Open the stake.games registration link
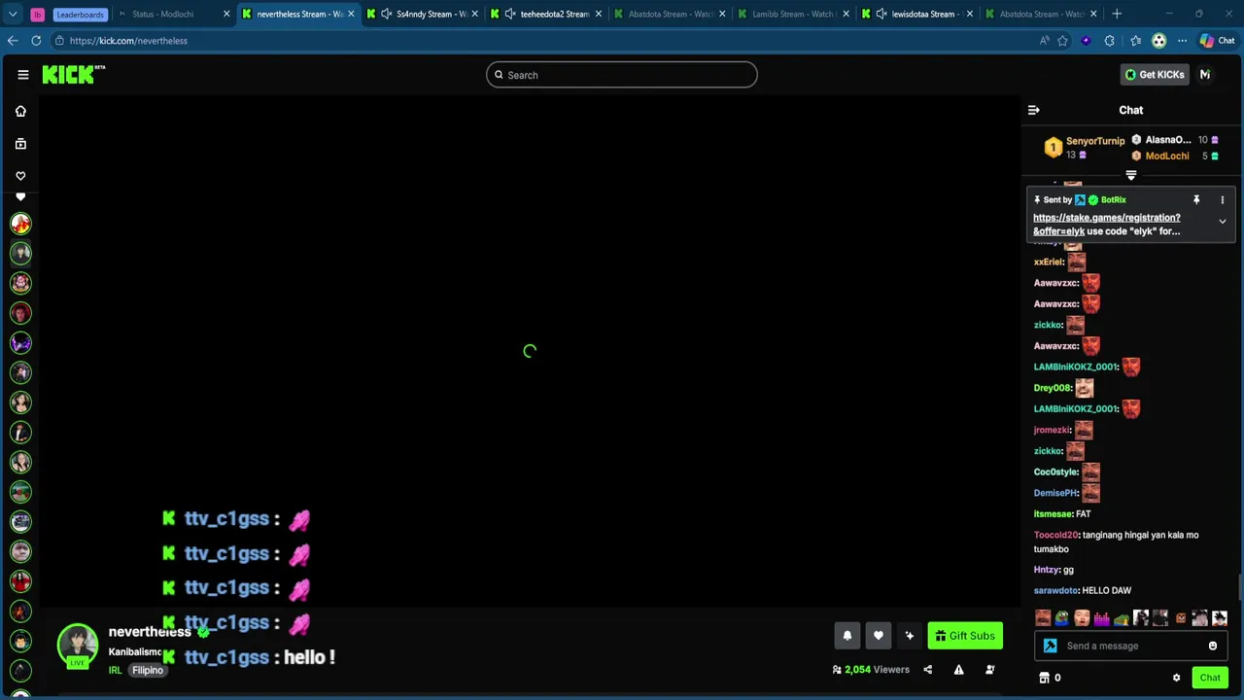Viewport: 1244px width, 700px height. click(x=1107, y=225)
